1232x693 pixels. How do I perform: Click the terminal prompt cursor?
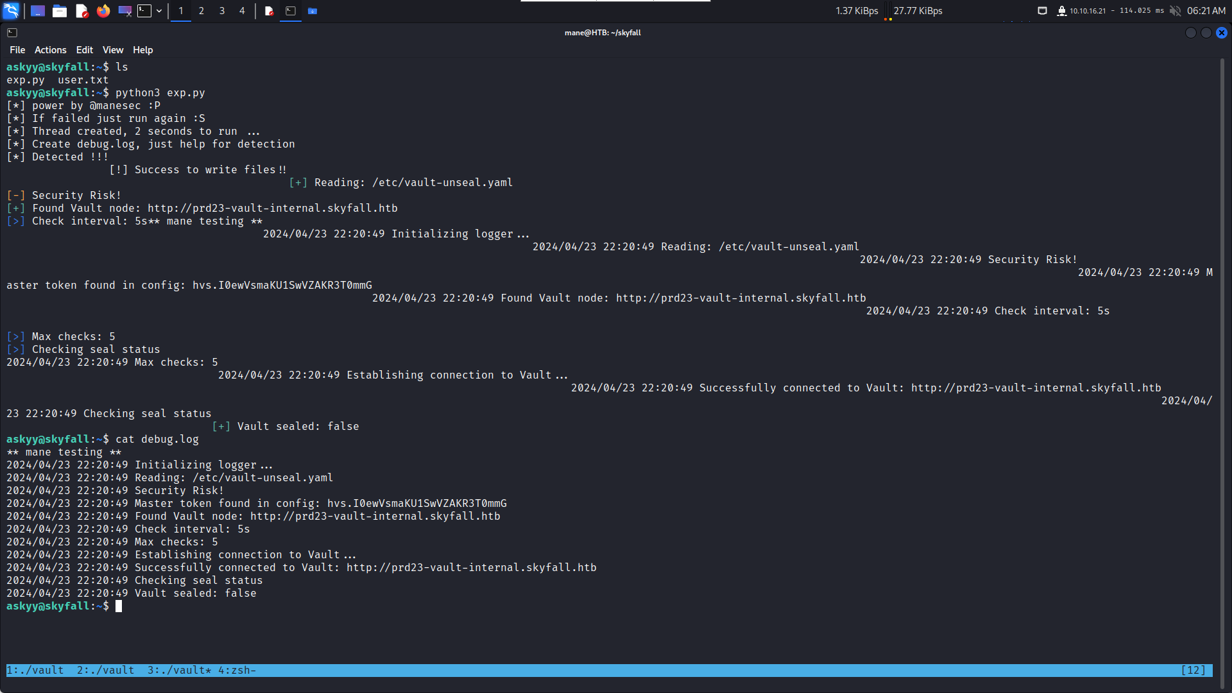pyautogui.click(x=119, y=606)
